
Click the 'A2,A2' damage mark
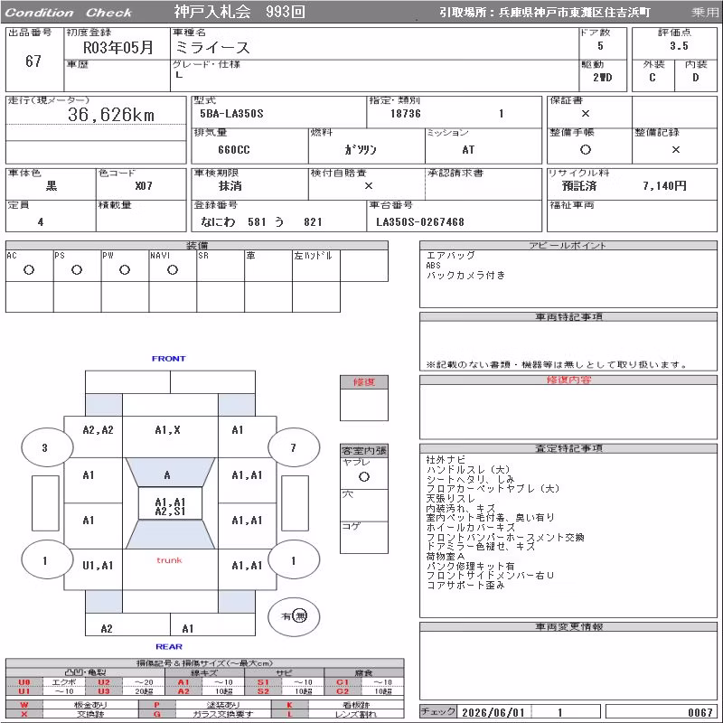tap(98, 430)
